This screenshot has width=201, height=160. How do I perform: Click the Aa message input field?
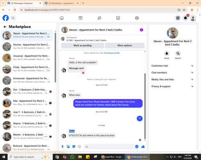[x=109, y=147]
